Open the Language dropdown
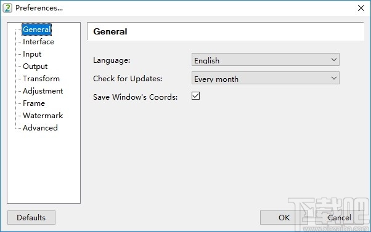Viewport: 371px width, 232px height. point(266,60)
